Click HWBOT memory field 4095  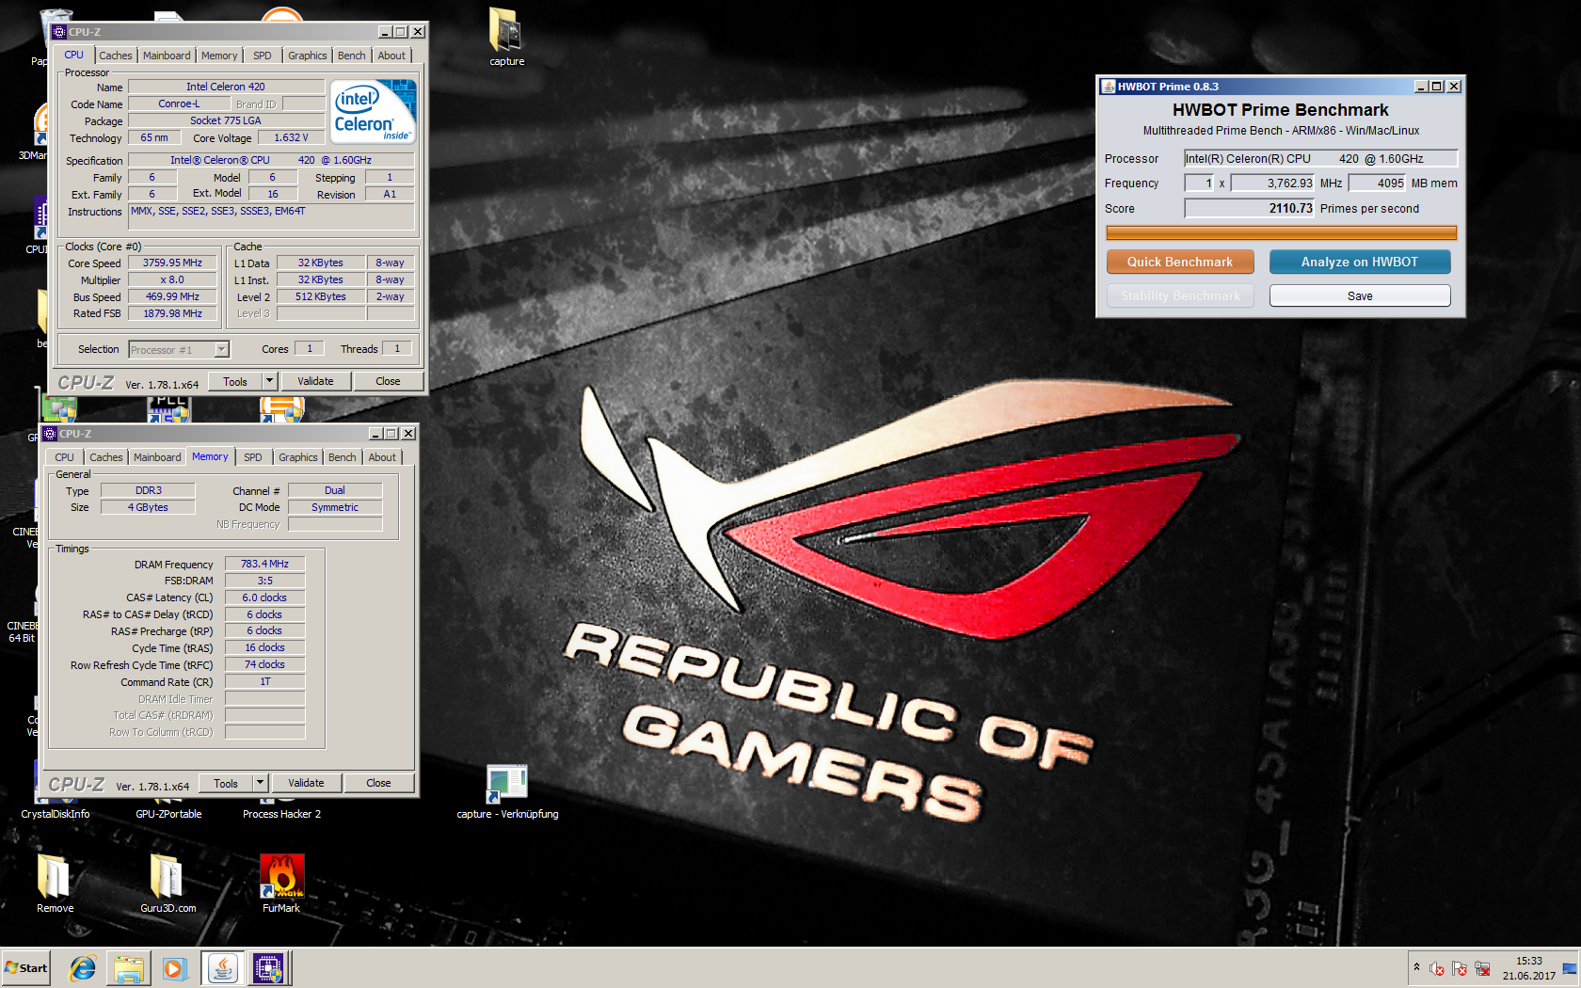click(1377, 183)
